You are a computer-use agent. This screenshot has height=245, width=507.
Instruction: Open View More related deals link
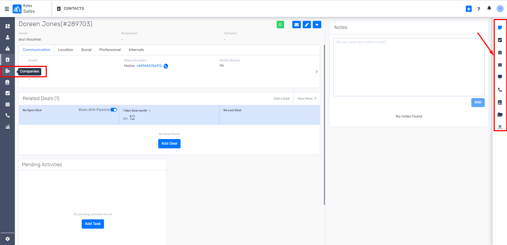(306, 99)
